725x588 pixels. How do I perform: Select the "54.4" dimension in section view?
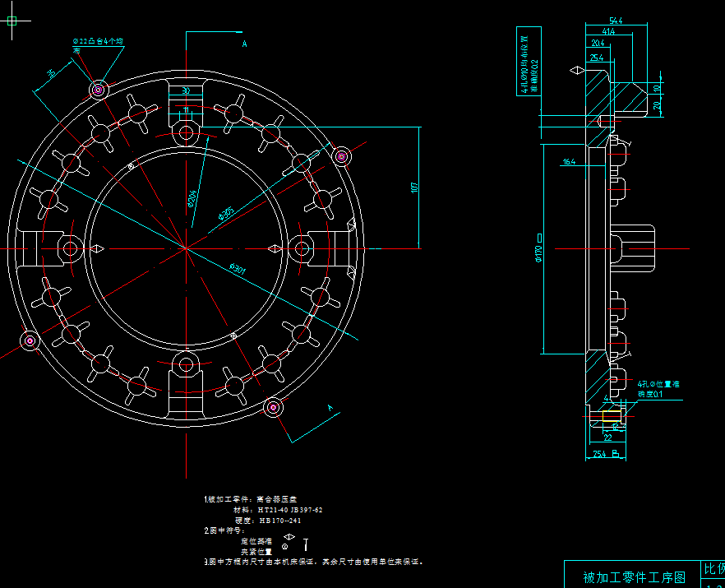point(616,21)
